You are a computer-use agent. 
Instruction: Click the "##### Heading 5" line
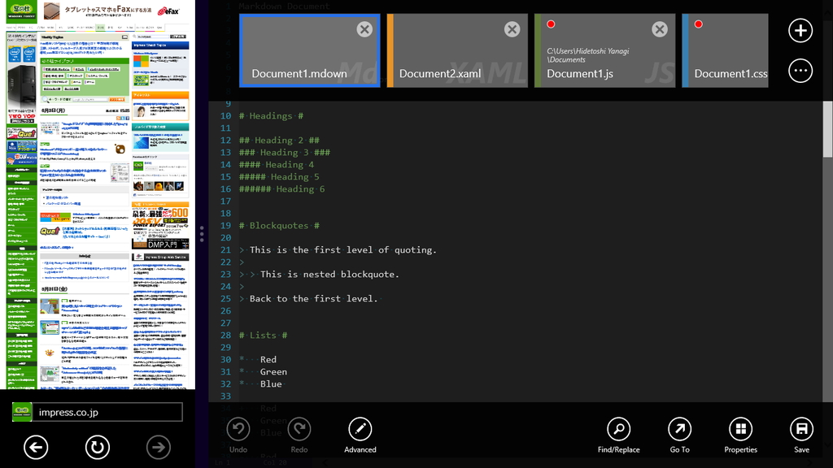coord(279,176)
